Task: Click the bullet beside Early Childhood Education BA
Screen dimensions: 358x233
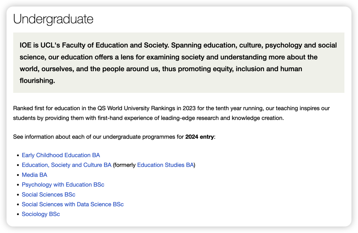Action: click(x=18, y=156)
